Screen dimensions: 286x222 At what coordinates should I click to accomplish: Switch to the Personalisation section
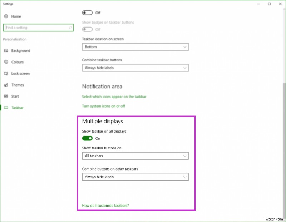click(14, 39)
